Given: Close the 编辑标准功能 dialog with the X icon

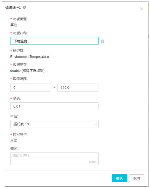Looking at the screenshot, I should [142, 9].
